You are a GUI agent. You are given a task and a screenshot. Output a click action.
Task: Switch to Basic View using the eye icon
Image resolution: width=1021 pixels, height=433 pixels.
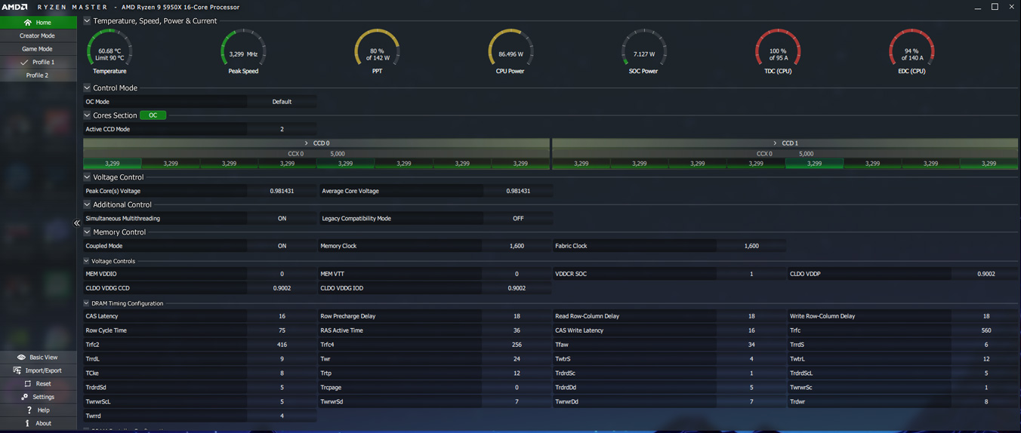(x=21, y=358)
